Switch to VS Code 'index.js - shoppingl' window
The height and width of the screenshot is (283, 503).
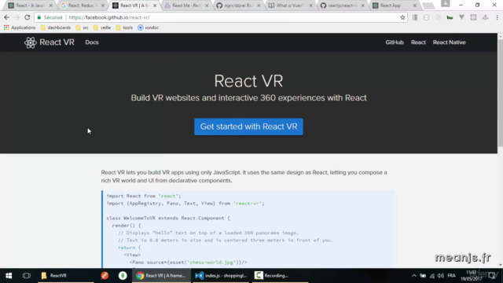[x=221, y=276]
